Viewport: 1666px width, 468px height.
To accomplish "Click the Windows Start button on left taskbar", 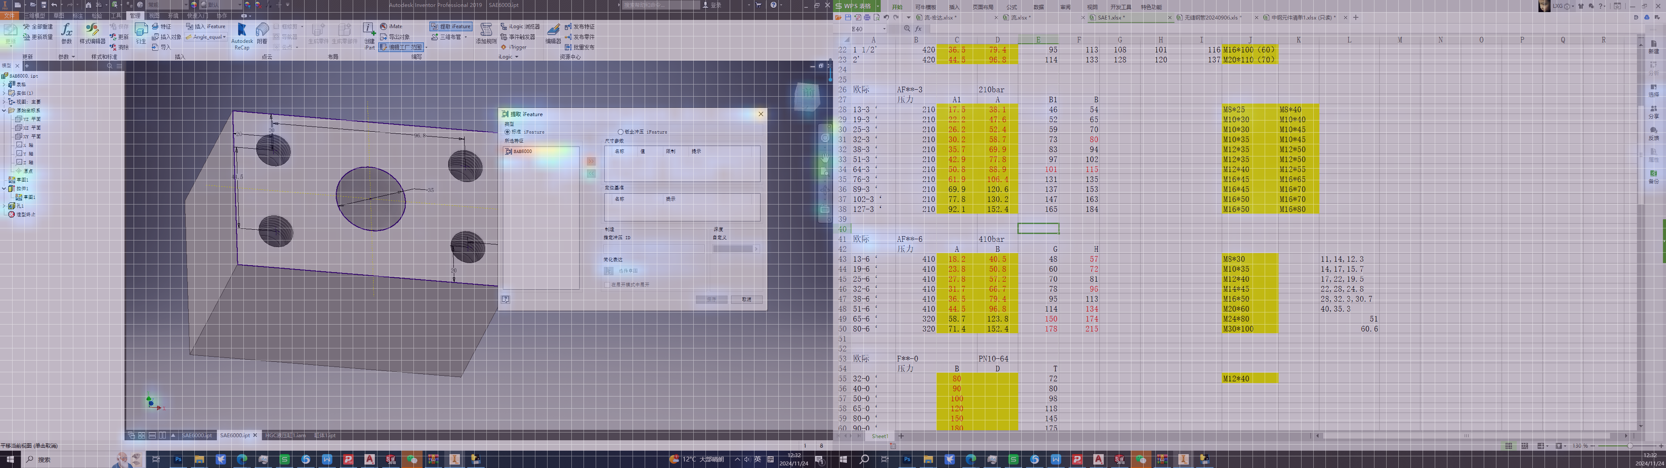I will (10, 460).
